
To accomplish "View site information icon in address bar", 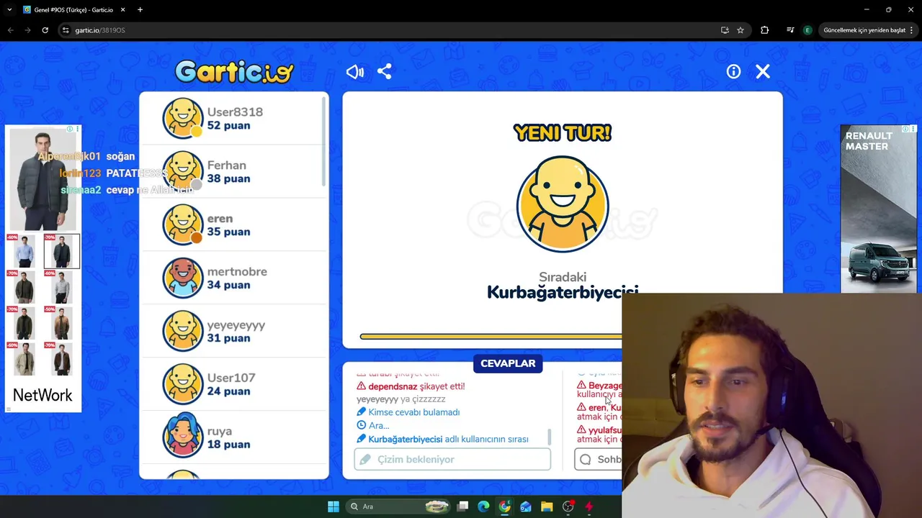I will 66,30.
